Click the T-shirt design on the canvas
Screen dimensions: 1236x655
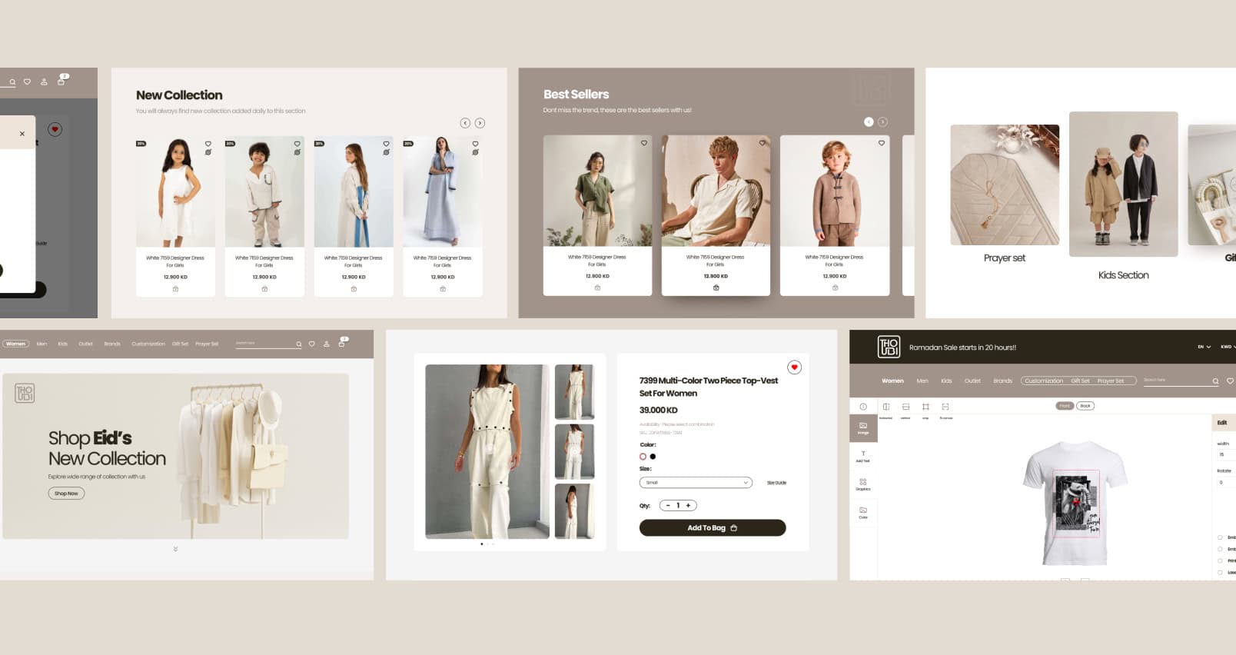1076,504
